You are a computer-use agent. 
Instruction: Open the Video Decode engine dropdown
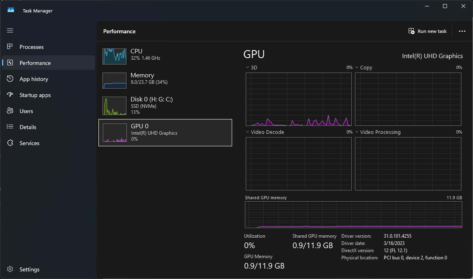247,132
